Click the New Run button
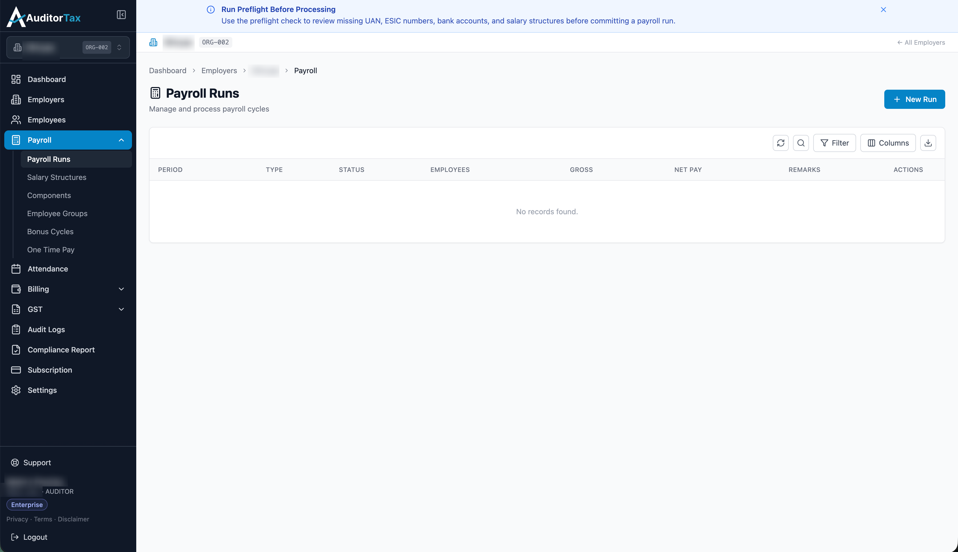Image resolution: width=958 pixels, height=552 pixels. [x=914, y=99]
